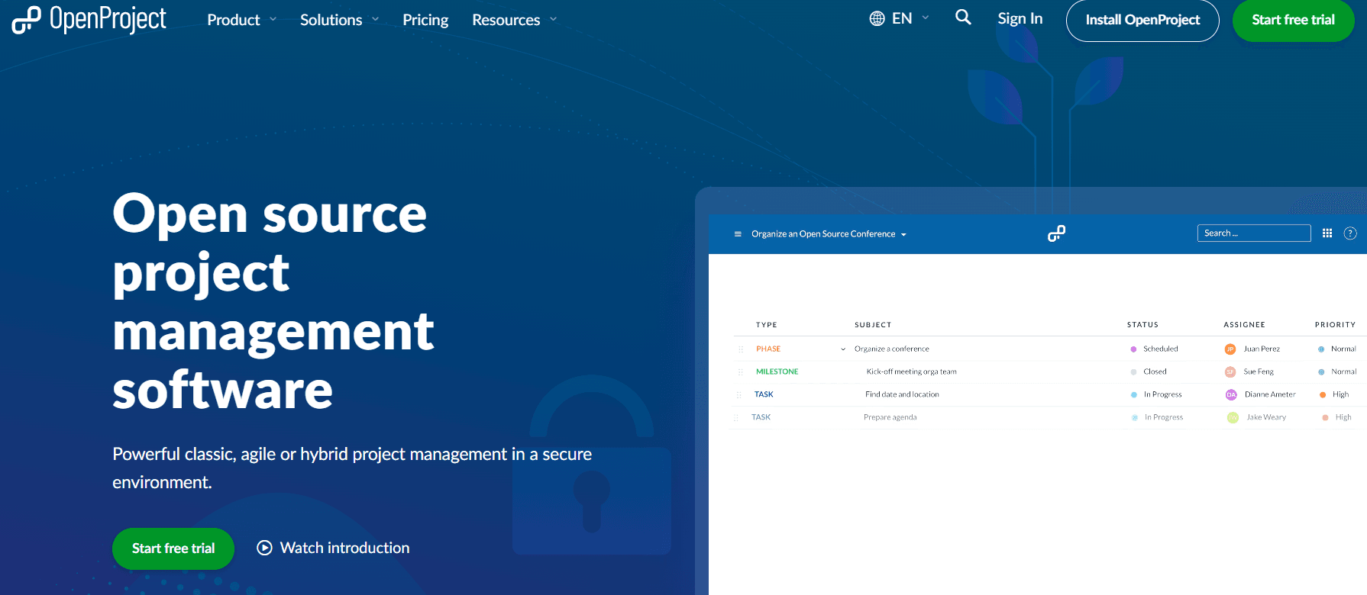Click the play icon beside Watch introduction

(264, 548)
